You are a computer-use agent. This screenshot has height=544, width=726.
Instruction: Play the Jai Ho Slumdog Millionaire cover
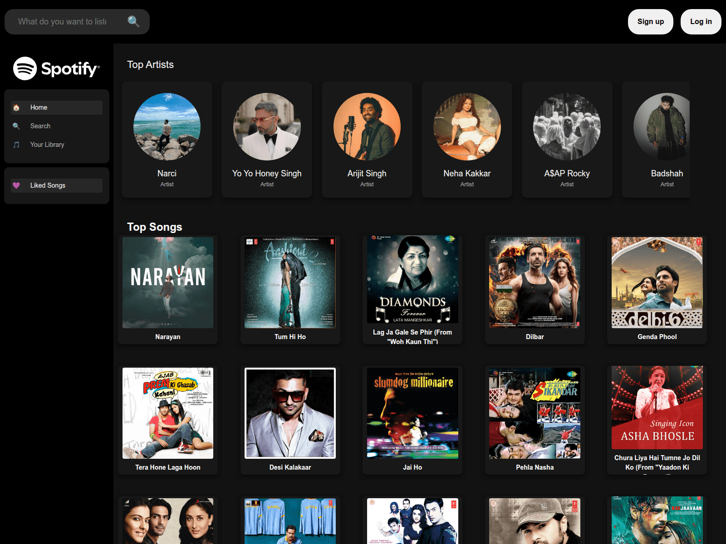pos(412,413)
